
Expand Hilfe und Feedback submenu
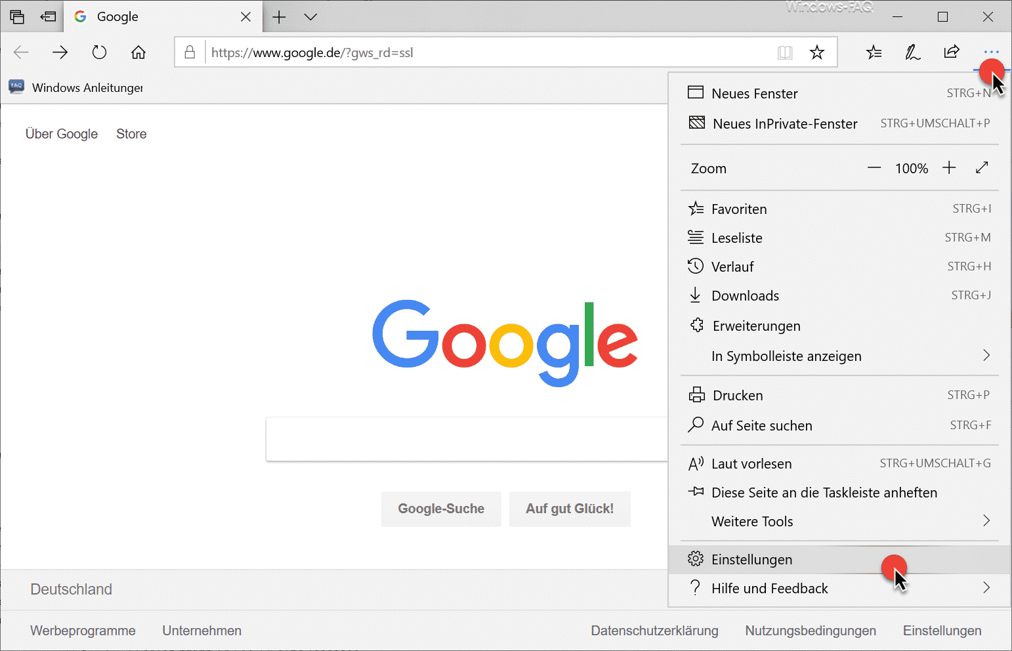(839, 588)
